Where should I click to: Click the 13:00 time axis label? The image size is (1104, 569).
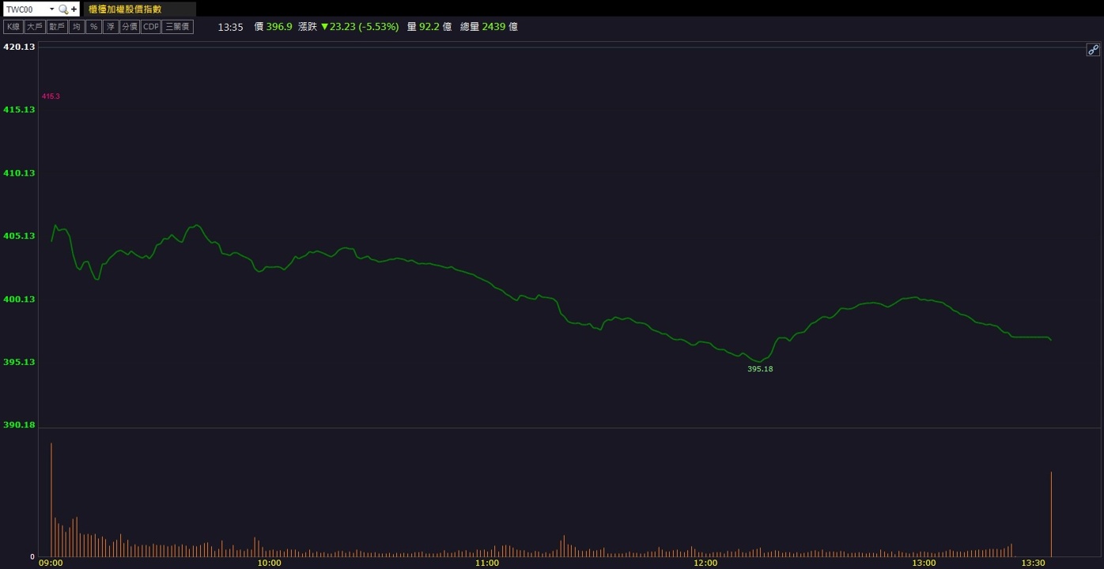pos(924,563)
